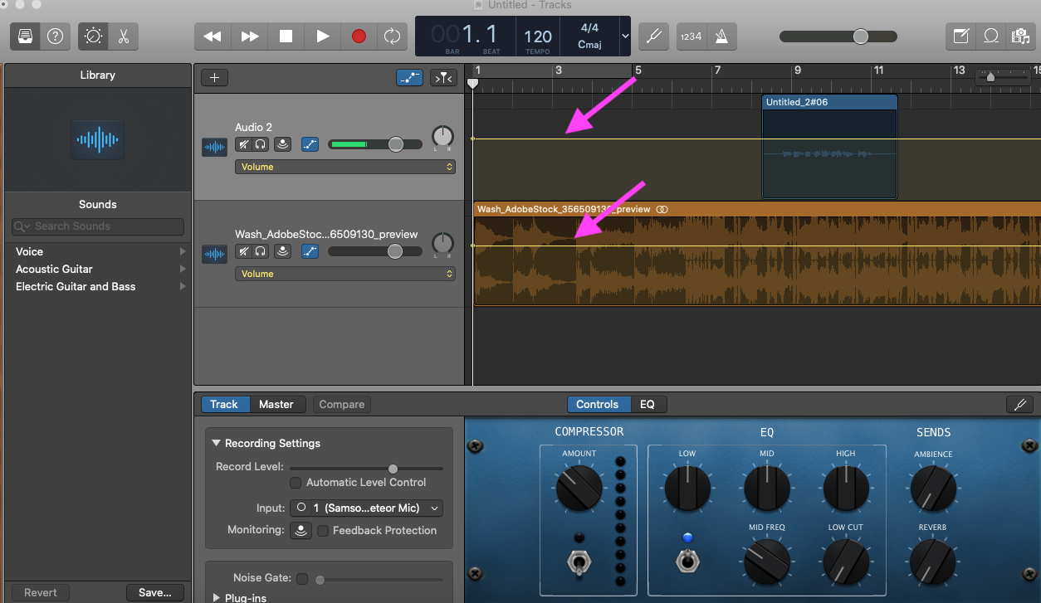Switch to the Controls tab

[598, 405]
